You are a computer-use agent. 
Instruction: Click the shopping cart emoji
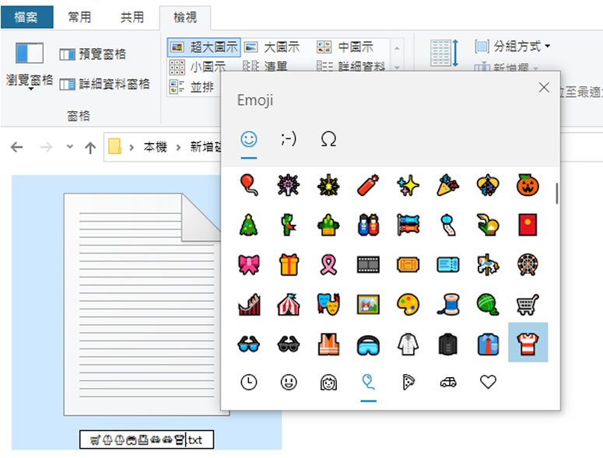[x=528, y=303]
